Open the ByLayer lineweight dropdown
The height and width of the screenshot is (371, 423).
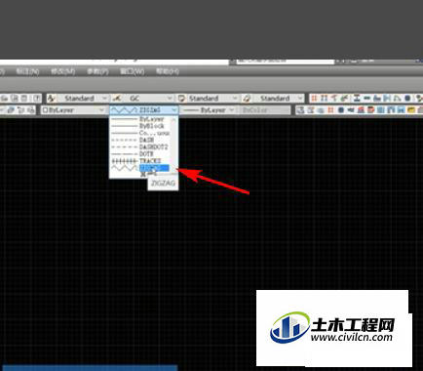coord(208,110)
